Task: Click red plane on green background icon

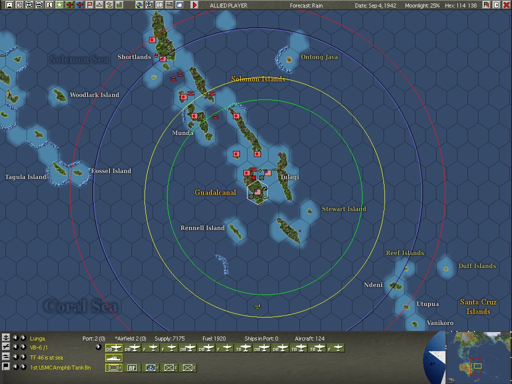Action: (69, 5)
